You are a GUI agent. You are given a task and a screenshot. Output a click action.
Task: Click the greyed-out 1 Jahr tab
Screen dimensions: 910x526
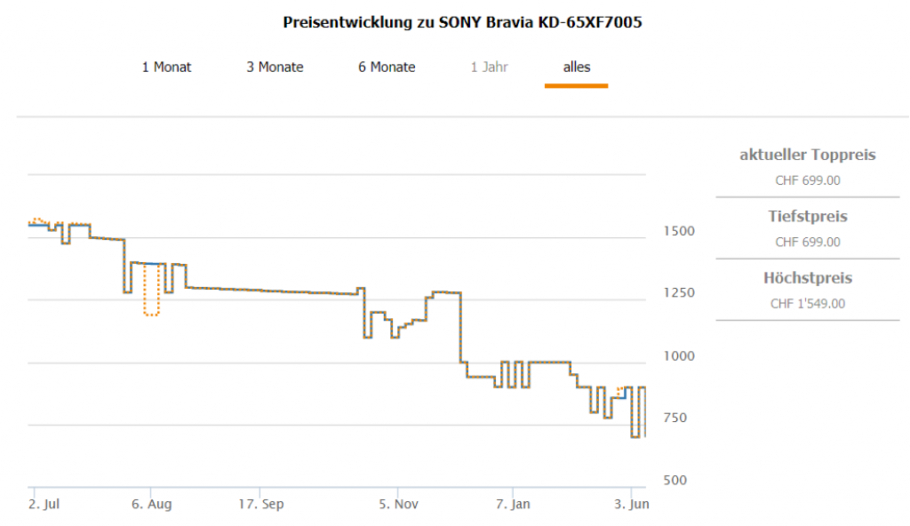[489, 67]
